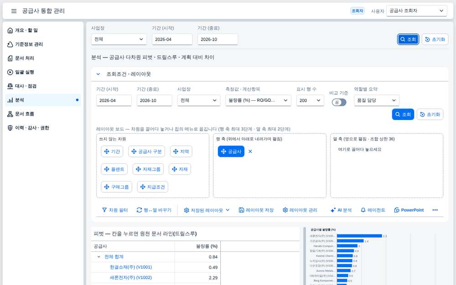Click the 이력 · 감사 · 권한 shield icon

pos(10,128)
